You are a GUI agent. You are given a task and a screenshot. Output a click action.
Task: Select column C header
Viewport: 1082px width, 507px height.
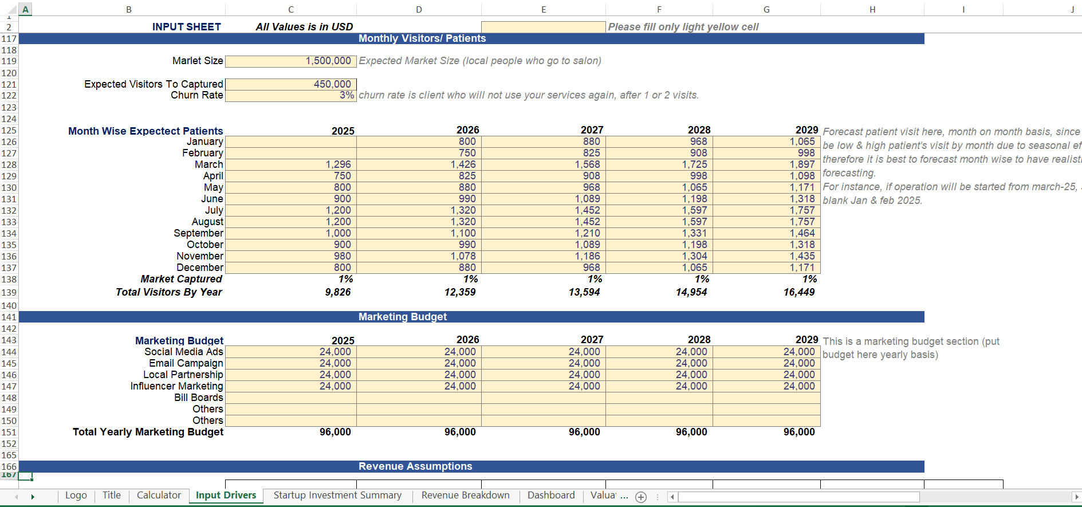(291, 10)
